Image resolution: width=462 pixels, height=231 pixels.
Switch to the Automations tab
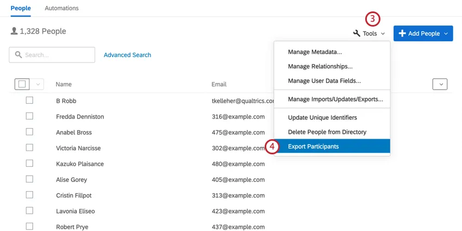tap(61, 8)
